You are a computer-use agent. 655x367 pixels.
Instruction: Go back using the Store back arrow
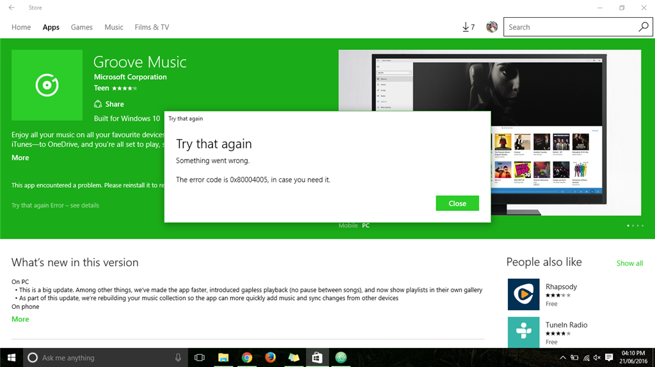(12, 8)
